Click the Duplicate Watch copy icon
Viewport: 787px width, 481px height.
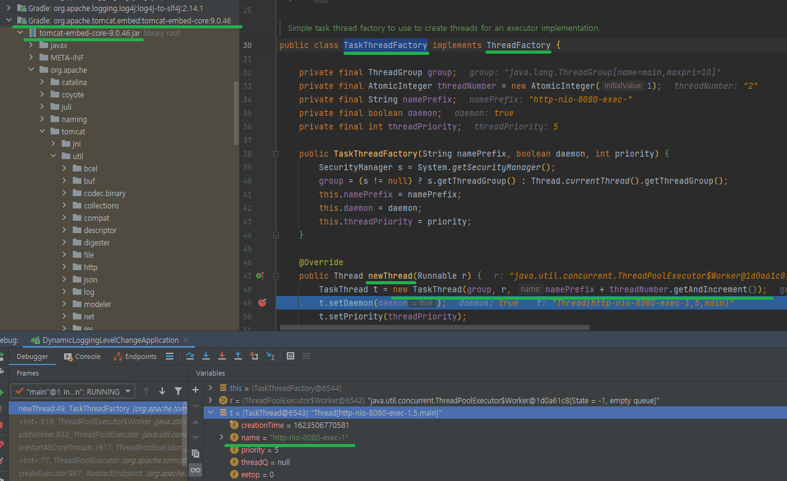point(196,453)
